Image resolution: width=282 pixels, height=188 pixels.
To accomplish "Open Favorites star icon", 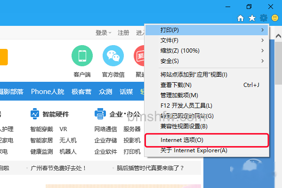I will pyautogui.click(x=252, y=18).
